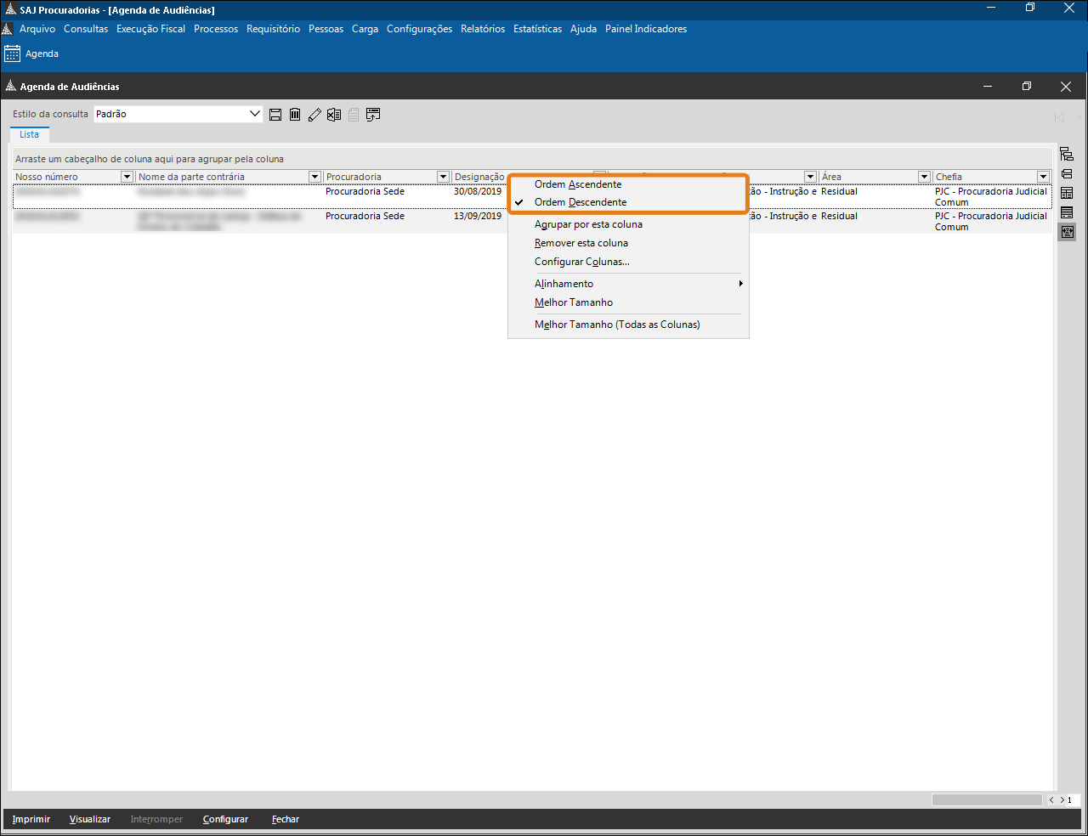The image size is (1088, 836).
Task: Click PJC - Procuradoria Judicial Comum in first row
Action: click(x=991, y=197)
